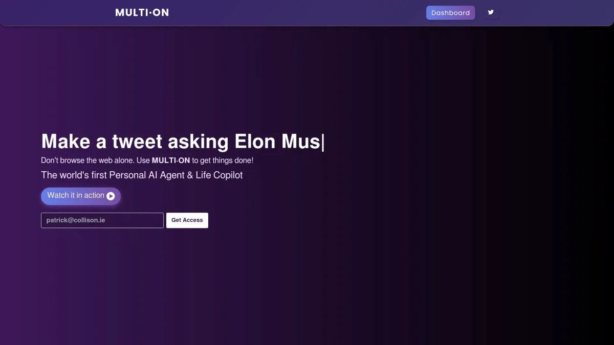The width and height of the screenshot is (614, 345).
Task: Click the animated headline about a tweet
Action: click(x=182, y=142)
